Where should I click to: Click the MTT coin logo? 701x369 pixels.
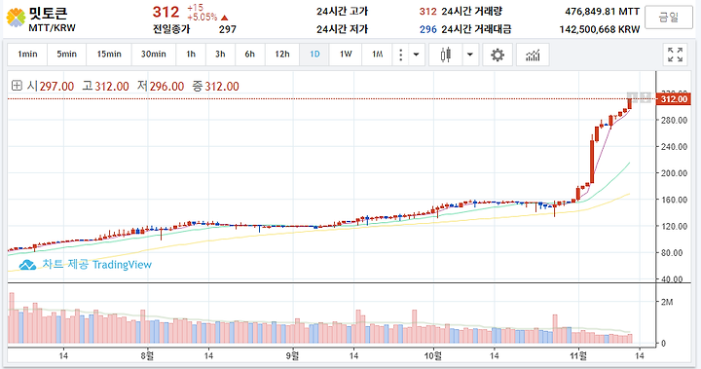click(16, 18)
